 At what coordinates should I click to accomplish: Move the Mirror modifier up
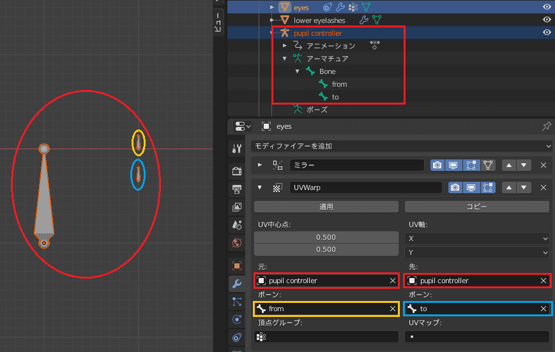pos(509,165)
